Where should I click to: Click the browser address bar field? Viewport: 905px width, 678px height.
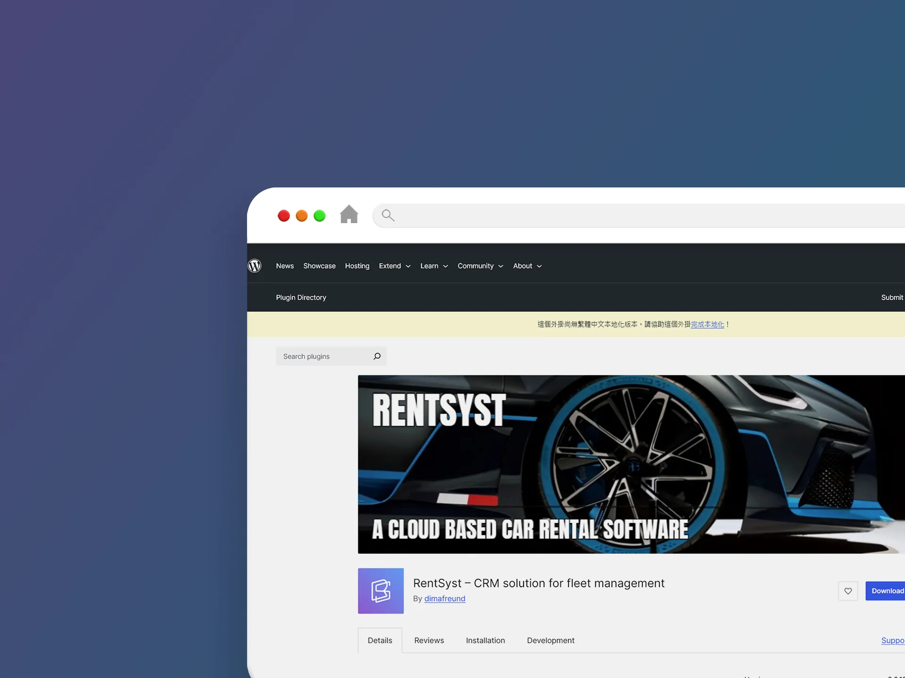(639, 216)
